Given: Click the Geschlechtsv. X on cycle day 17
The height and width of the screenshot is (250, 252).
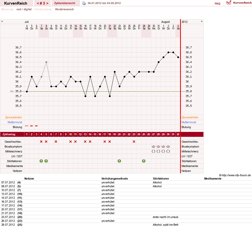Looking at the screenshot, I should [x=105, y=141].
